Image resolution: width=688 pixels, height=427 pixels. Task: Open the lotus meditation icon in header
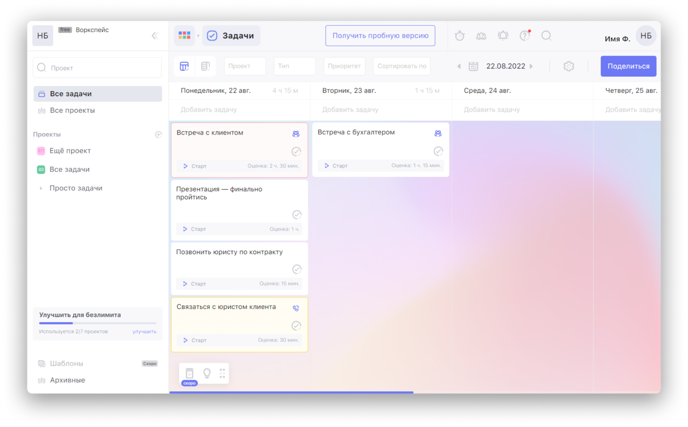(481, 36)
